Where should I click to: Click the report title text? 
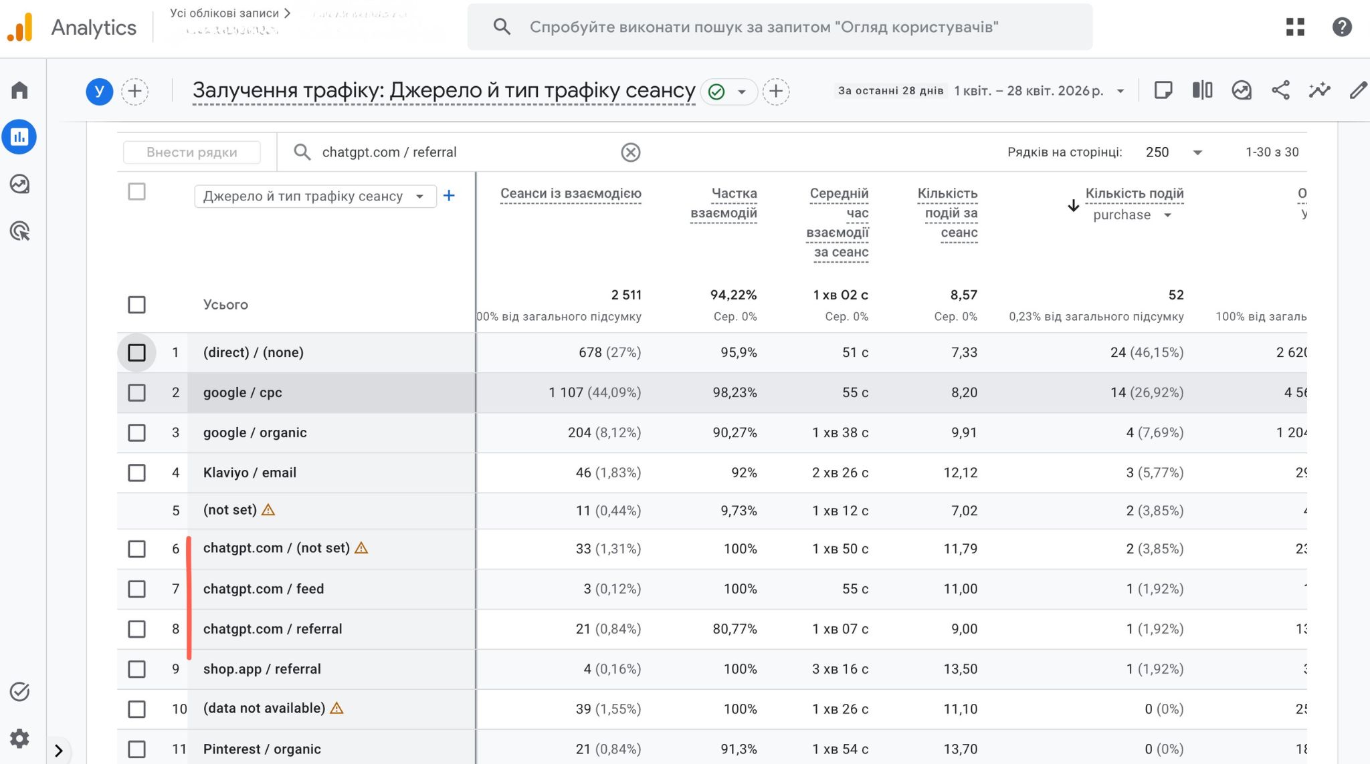click(444, 90)
